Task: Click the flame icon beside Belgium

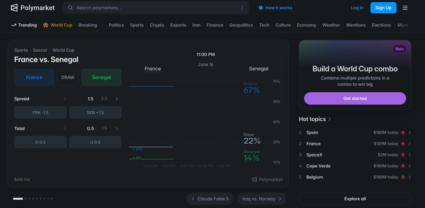Action: 403,177
